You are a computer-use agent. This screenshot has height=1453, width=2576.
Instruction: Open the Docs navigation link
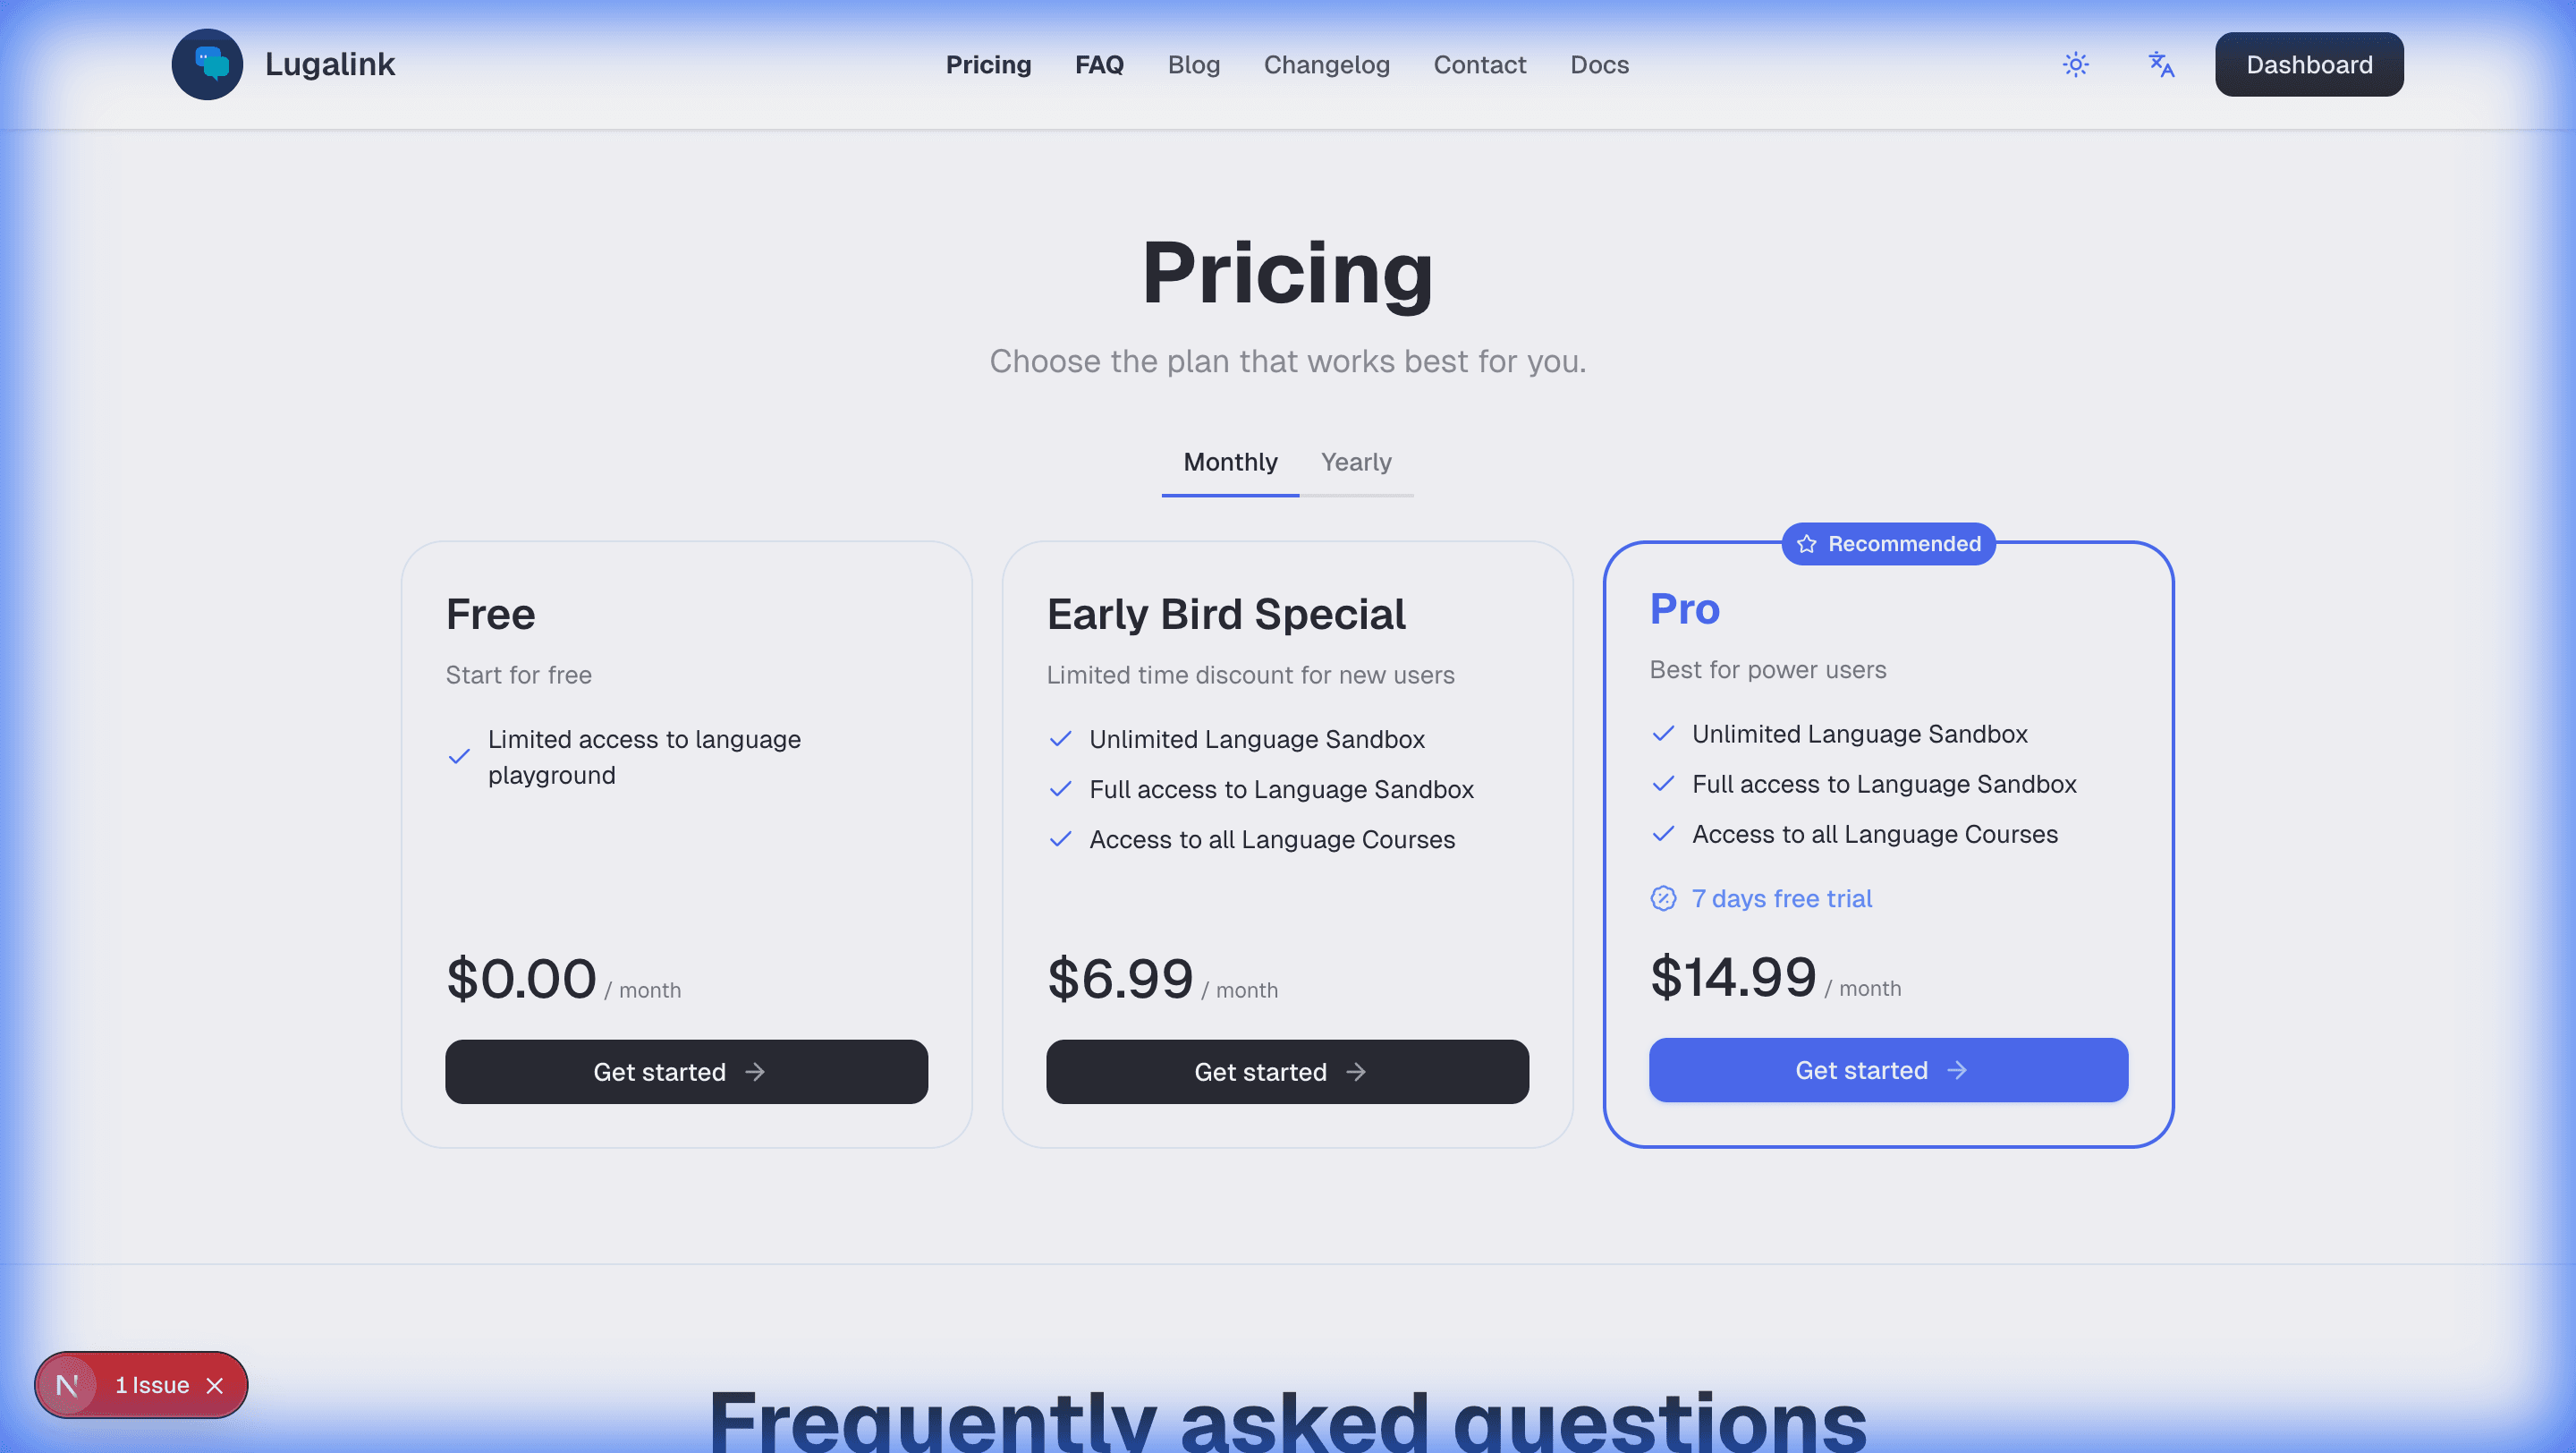(x=1599, y=64)
